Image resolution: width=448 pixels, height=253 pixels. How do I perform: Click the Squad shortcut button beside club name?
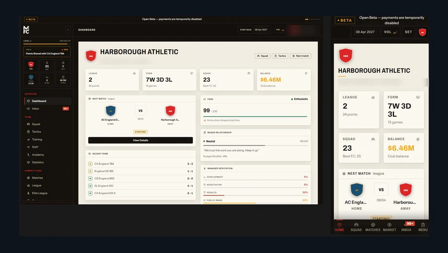(x=262, y=56)
